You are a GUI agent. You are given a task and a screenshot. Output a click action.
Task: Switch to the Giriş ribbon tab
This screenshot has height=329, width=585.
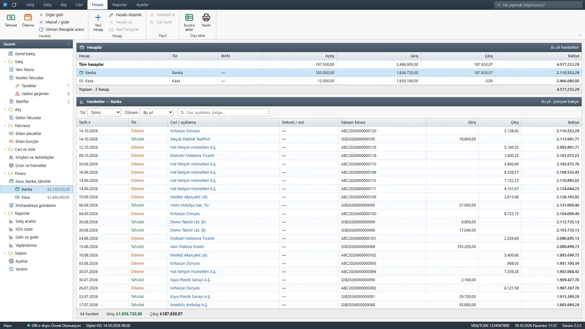tap(30, 5)
